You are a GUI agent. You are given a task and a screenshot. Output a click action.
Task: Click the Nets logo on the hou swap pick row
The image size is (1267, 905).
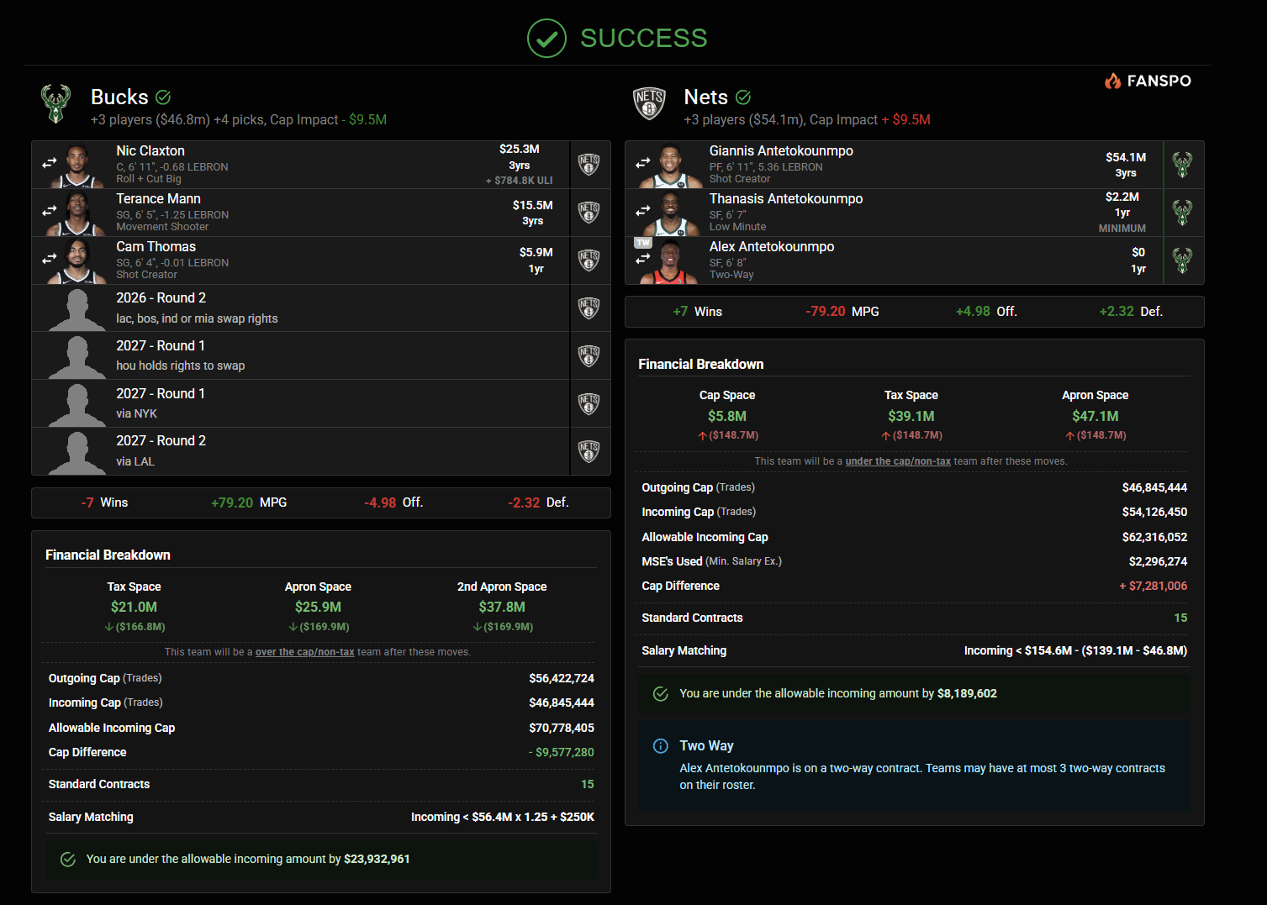point(589,356)
